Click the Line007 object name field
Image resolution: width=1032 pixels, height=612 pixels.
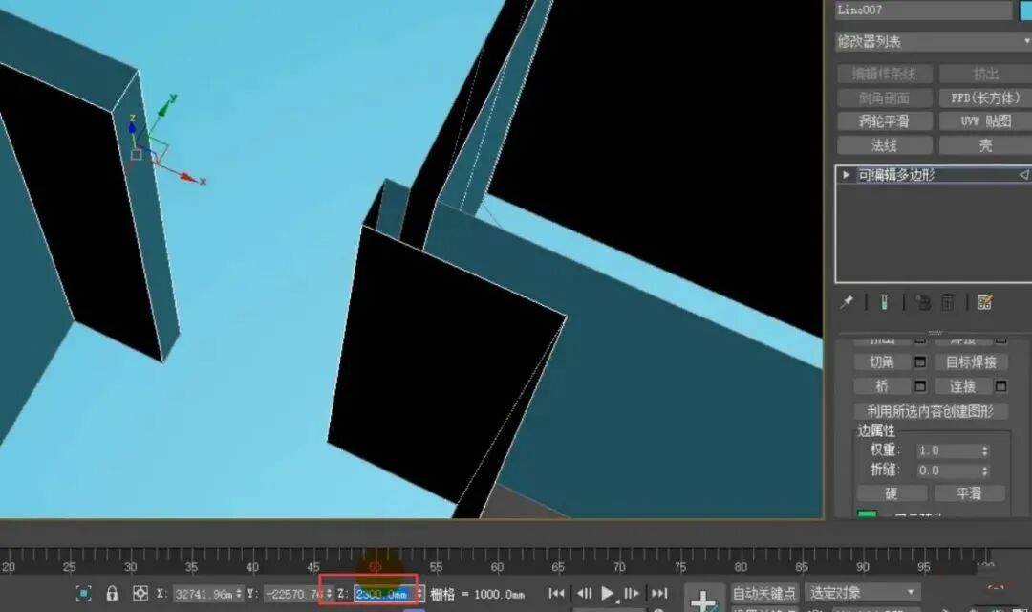(923, 10)
